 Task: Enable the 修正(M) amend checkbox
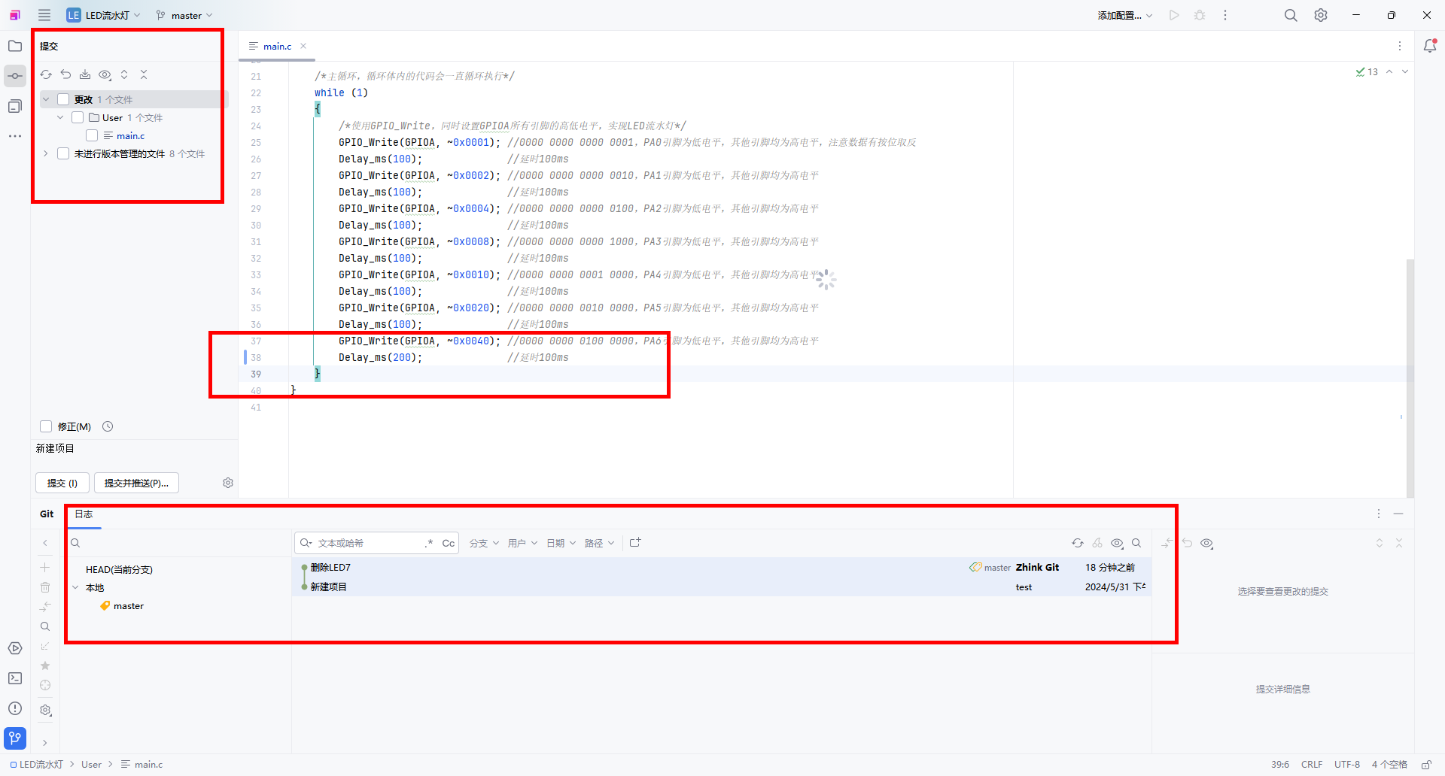coord(46,426)
